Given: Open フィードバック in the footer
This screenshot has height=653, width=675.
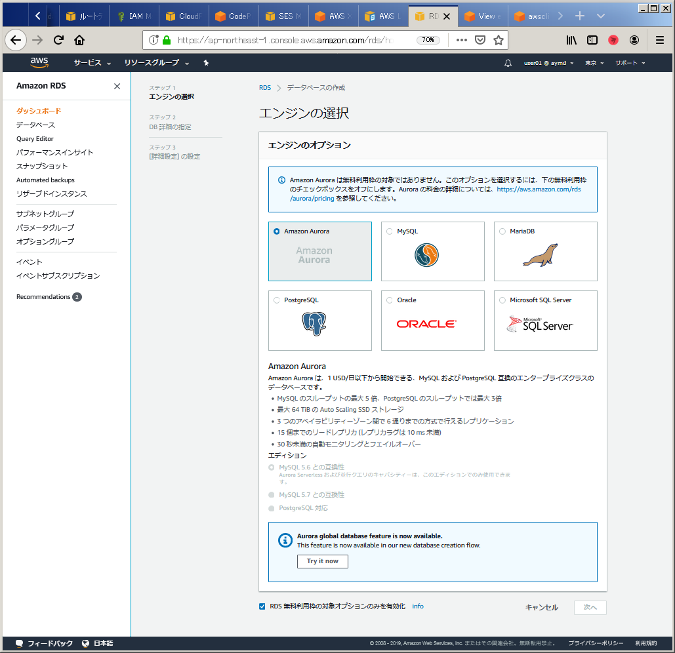Looking at the screenshot, I should (45, 644).
